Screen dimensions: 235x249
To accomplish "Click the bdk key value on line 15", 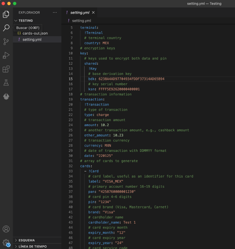I will (x=131, y=79).
